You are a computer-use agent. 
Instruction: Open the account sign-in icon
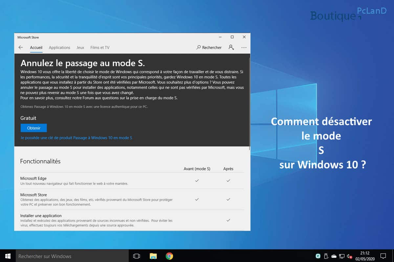231,47
